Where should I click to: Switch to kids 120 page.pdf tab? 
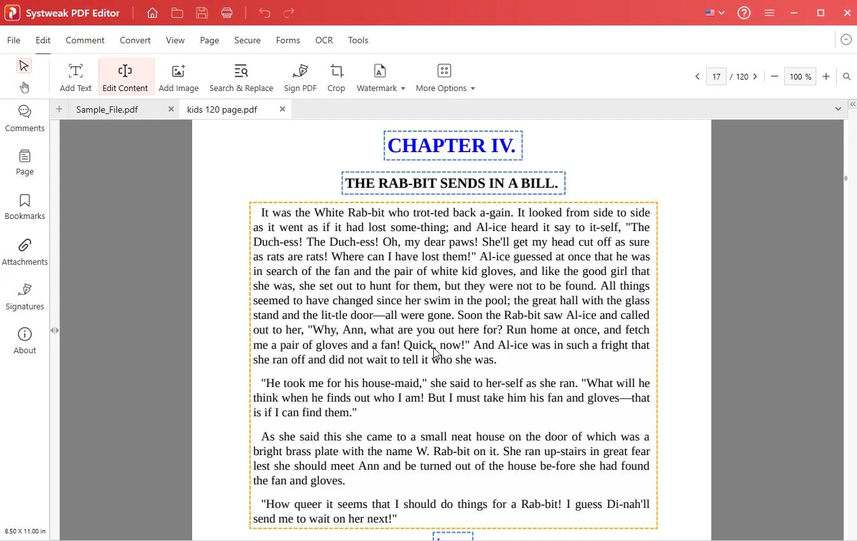pyautogui.click(x=222, y=109)
